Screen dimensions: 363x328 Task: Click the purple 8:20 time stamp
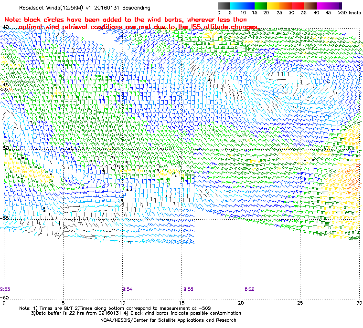pos(249,289)
